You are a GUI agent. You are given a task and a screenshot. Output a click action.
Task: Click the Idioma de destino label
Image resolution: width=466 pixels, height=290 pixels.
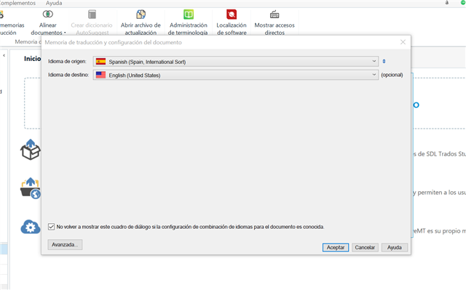point(68,75)
